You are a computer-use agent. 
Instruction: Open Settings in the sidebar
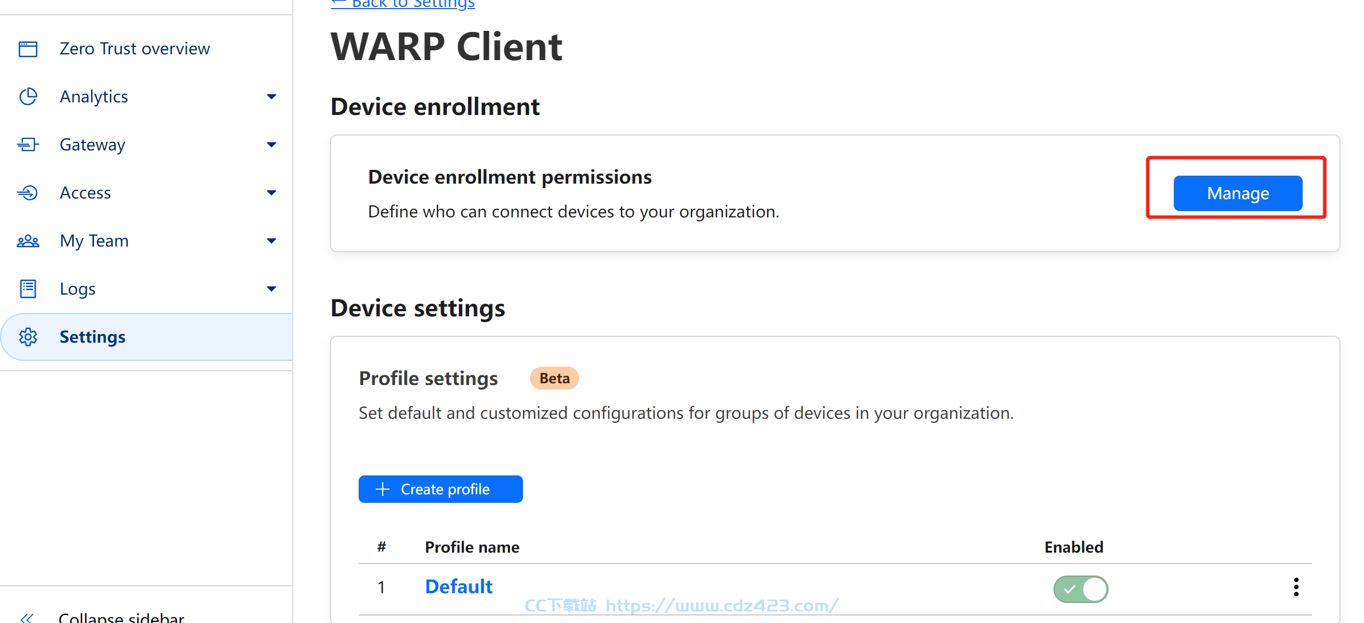click(146, 337)
